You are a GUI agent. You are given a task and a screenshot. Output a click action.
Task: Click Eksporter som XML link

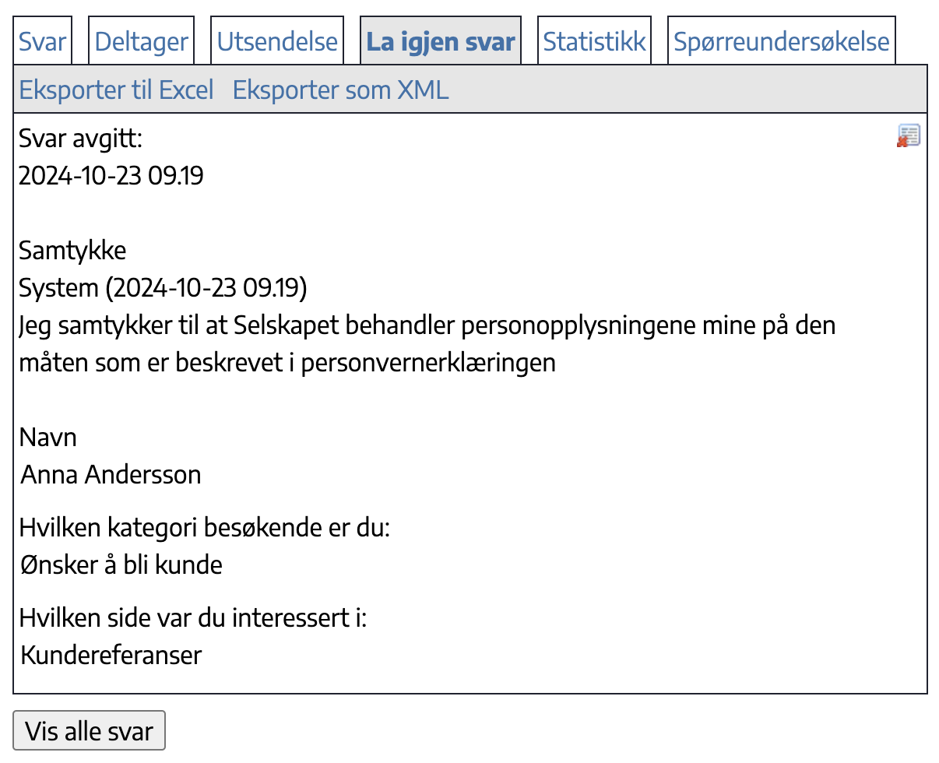click(x=341, y=90)
